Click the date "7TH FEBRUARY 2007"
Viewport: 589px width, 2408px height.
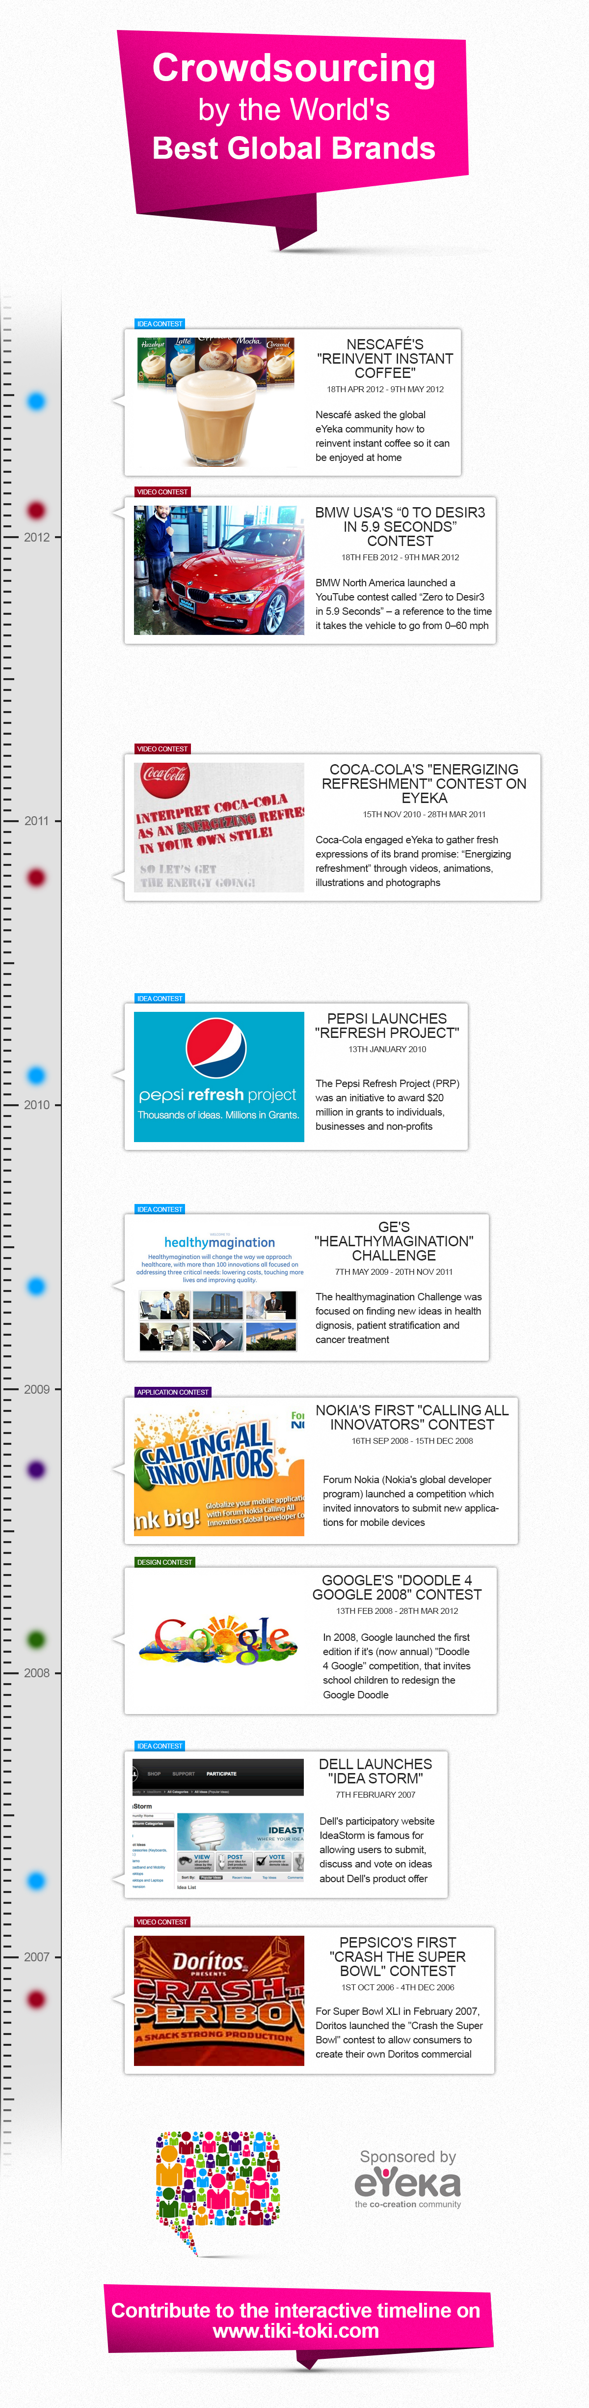click(x=375, y=1795)
